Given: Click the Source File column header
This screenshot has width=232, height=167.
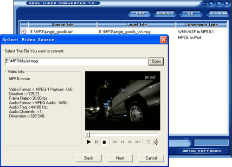Looking at the screenshot, I should coord(63,25).
